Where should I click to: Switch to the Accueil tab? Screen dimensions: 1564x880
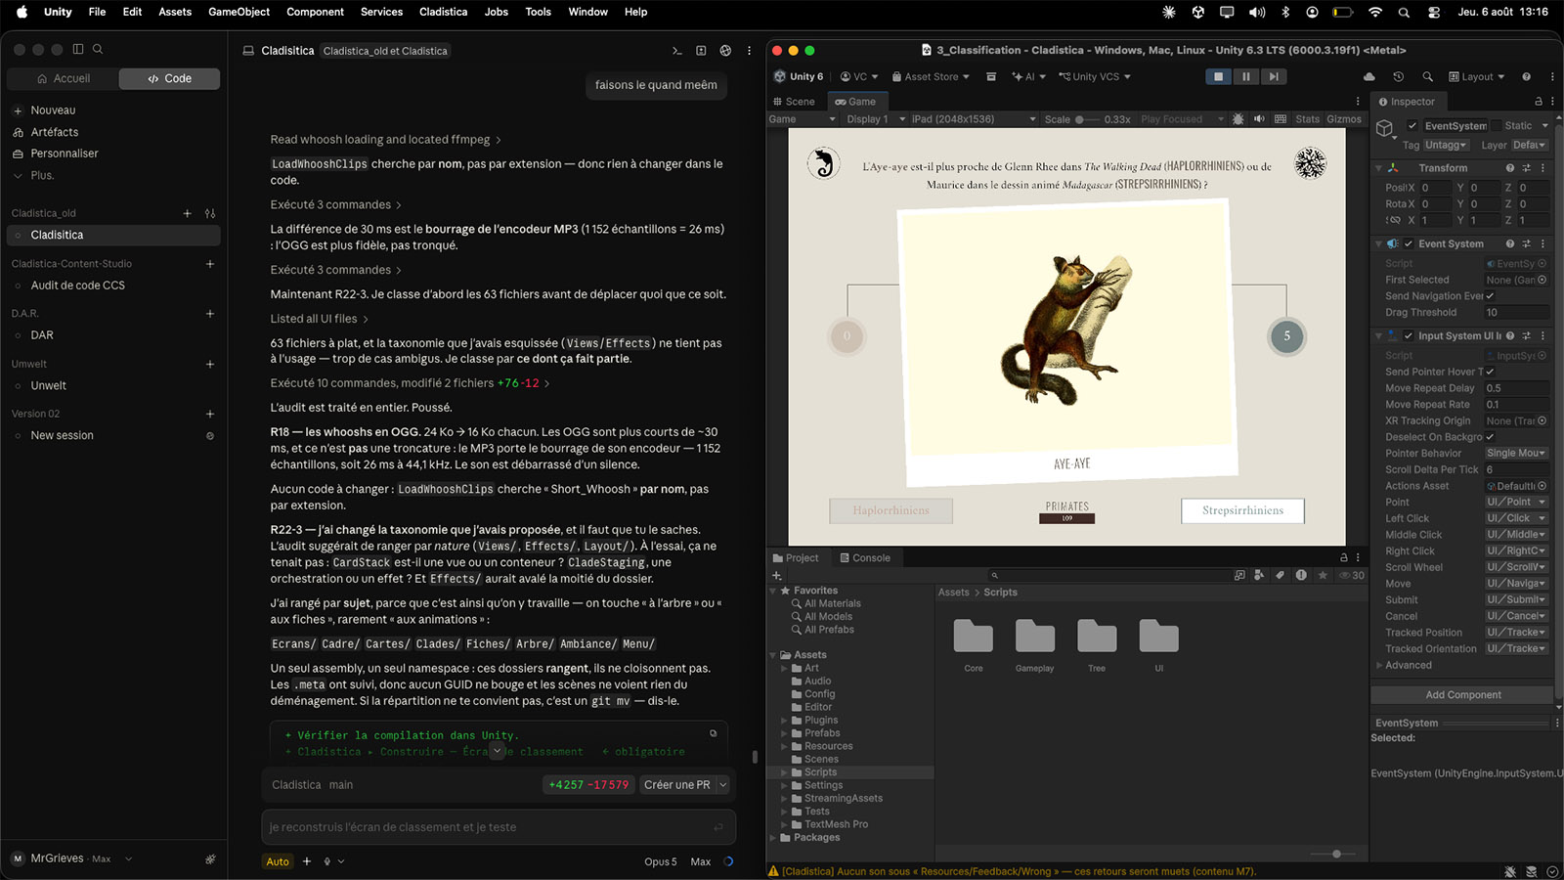[x=63, y=78]
